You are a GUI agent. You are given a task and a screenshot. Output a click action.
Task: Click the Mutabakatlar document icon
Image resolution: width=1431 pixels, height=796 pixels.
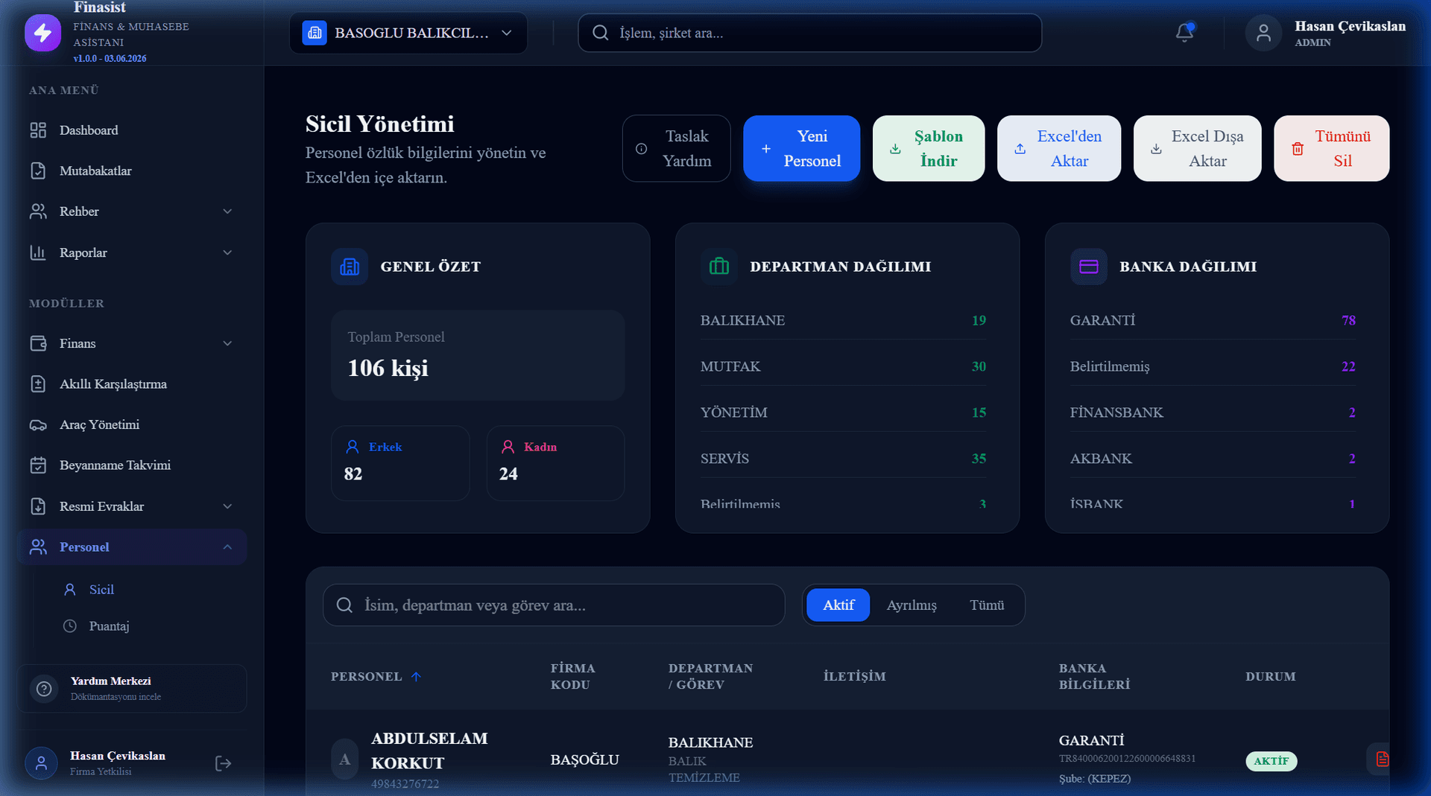tap(38, 171)
